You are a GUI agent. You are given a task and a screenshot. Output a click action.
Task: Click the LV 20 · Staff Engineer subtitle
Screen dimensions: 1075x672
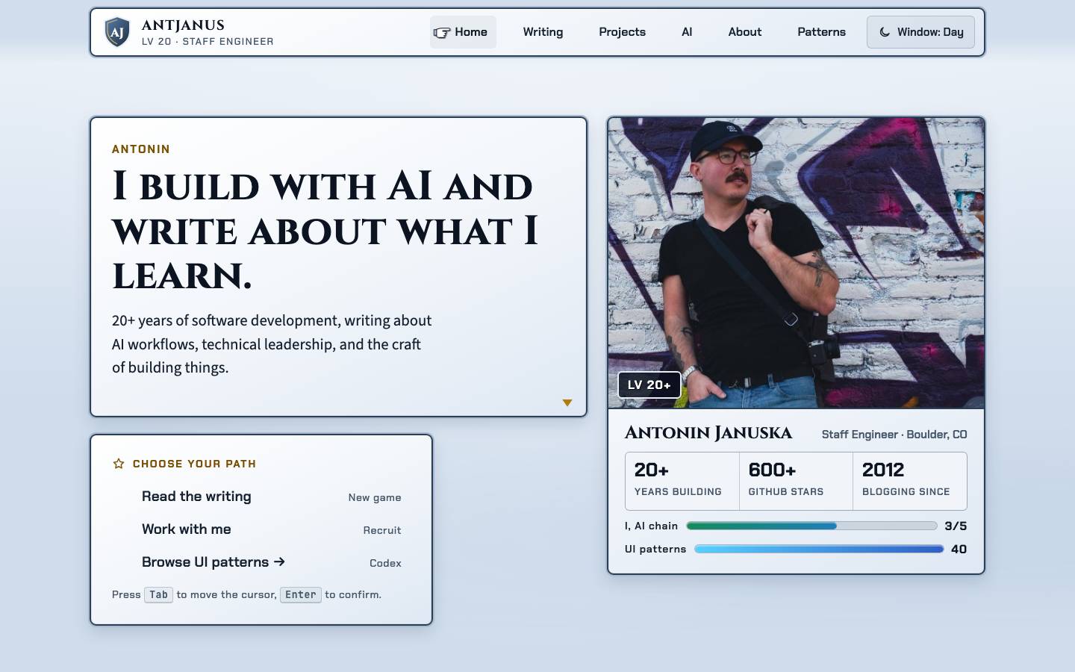click(208, 42)
